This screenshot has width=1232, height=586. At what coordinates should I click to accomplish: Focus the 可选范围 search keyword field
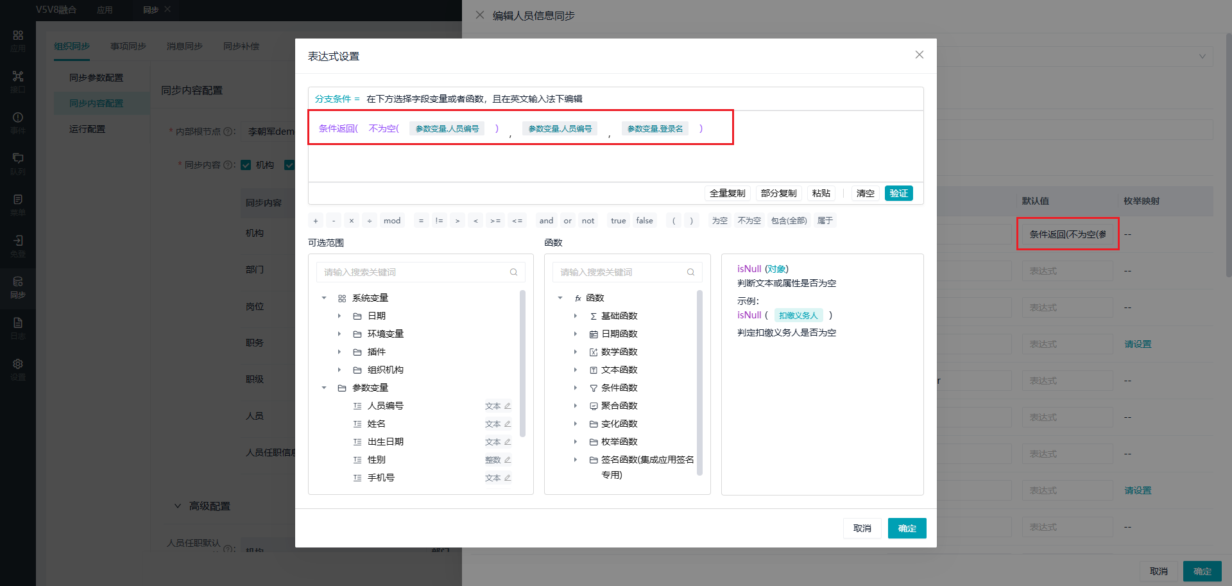(x=421, y=272)
